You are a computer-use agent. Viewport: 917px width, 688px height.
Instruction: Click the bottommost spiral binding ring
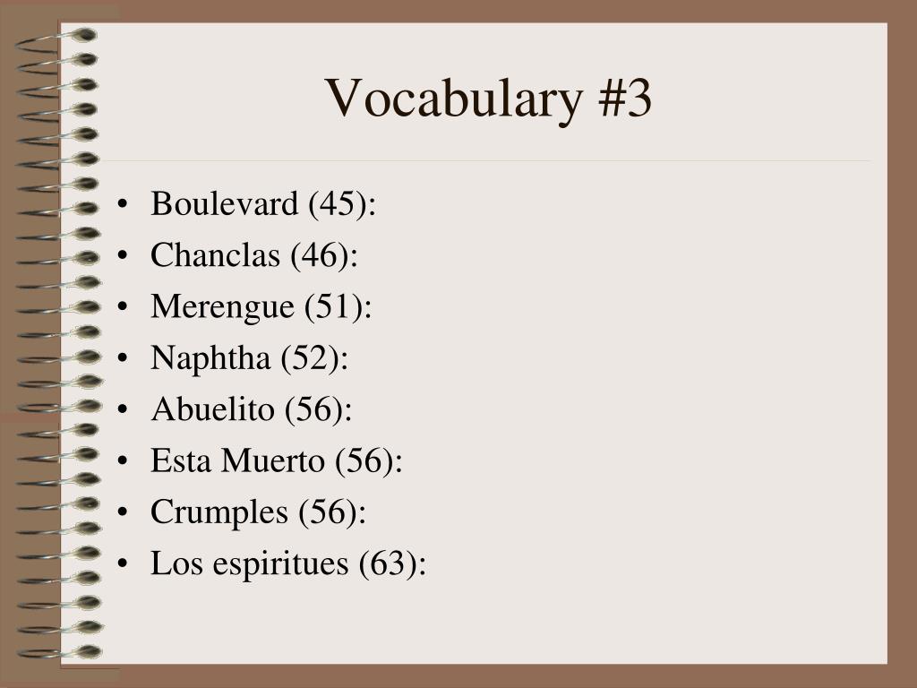pos(59,652)
